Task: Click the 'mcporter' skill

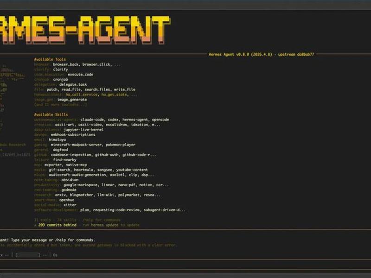Action: 53,165
